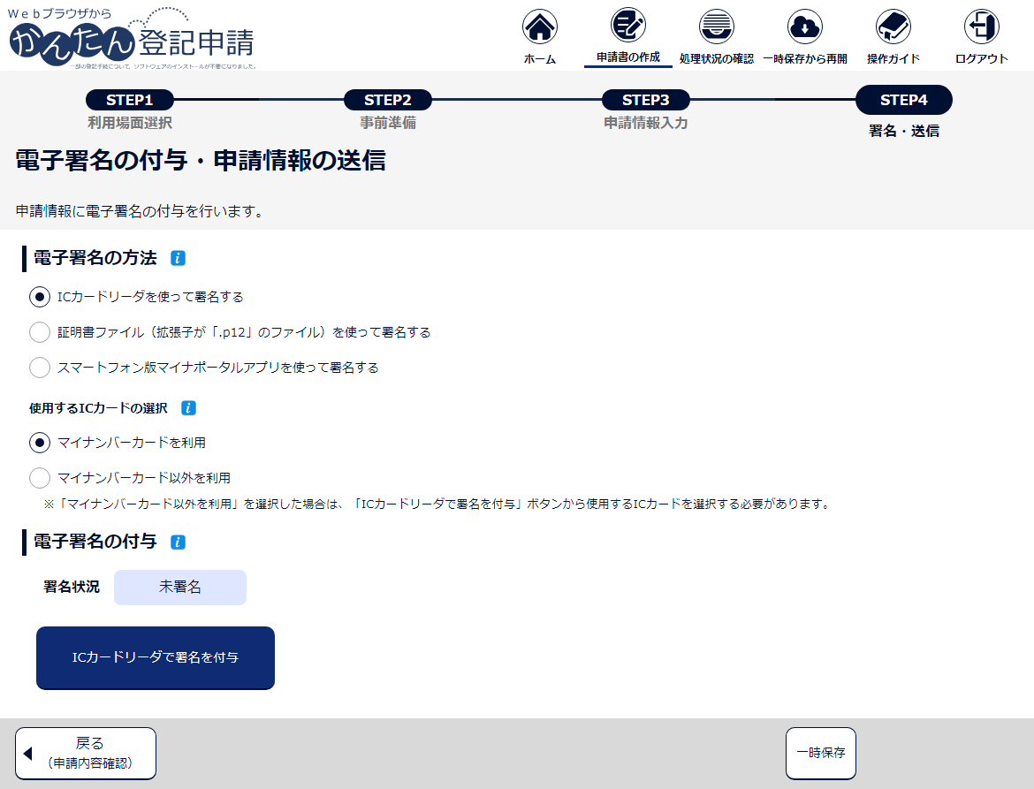
Task: Click 申請書の作成 menu label
Action: [x=627, y=57]
